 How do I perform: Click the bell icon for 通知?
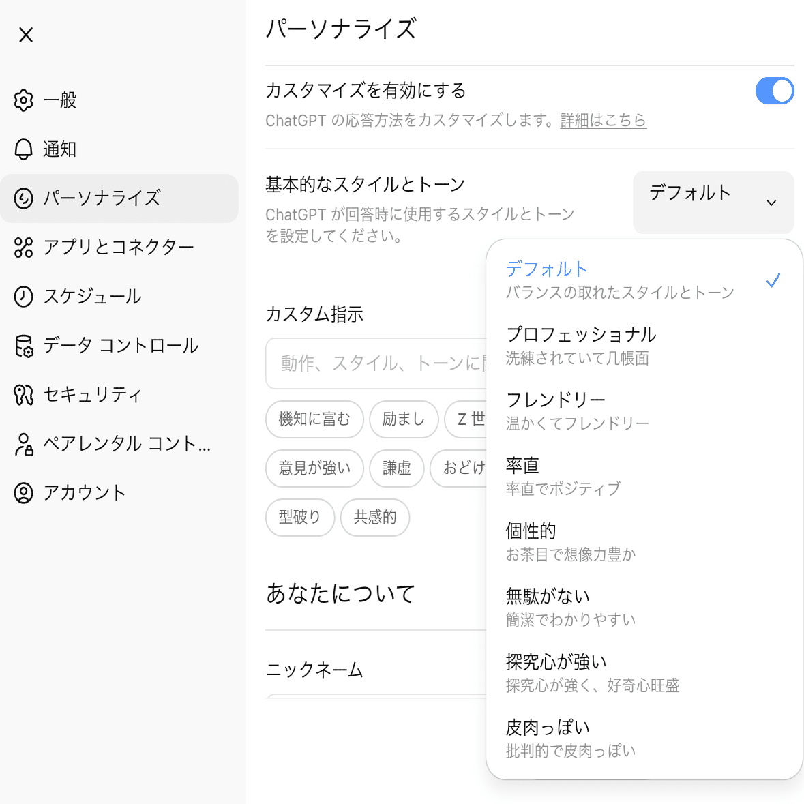[24, 149]
